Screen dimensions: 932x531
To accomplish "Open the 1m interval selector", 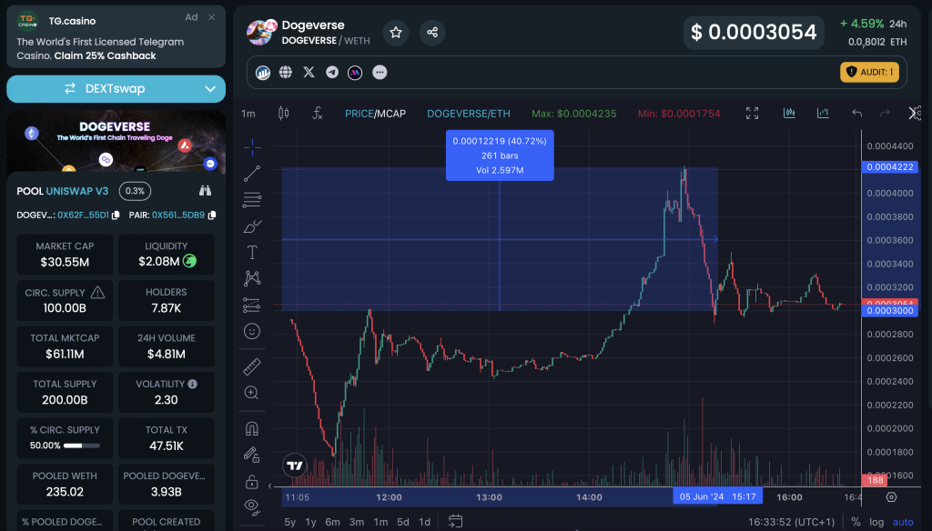I will pyautogui.click(x=248, y=114).
